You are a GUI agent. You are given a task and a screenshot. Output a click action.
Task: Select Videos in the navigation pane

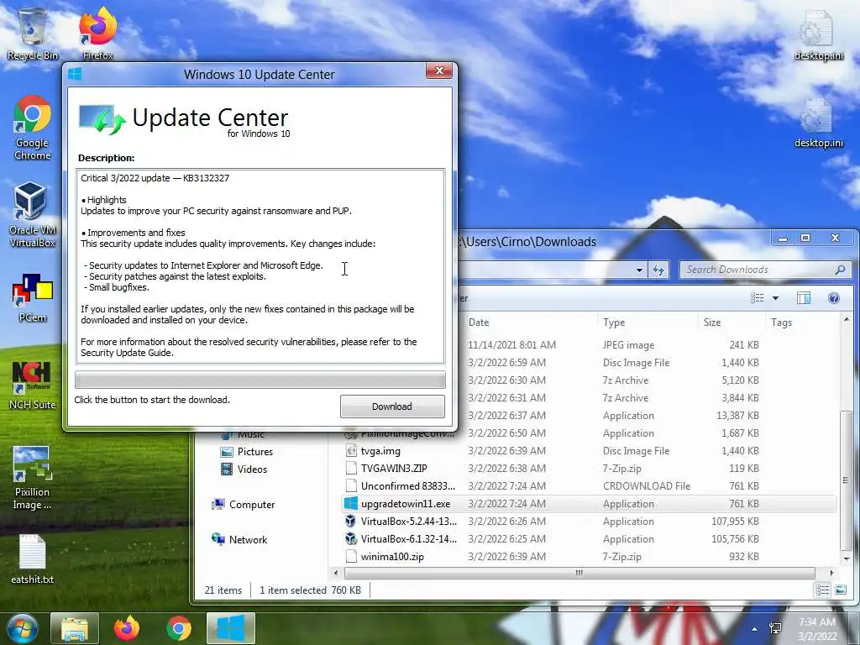[x=244, y=469]
